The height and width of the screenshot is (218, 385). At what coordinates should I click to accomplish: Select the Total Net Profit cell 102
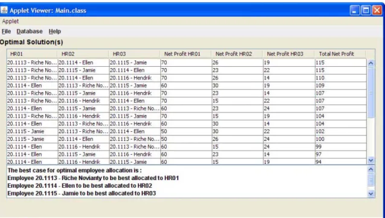click(340, 131)
